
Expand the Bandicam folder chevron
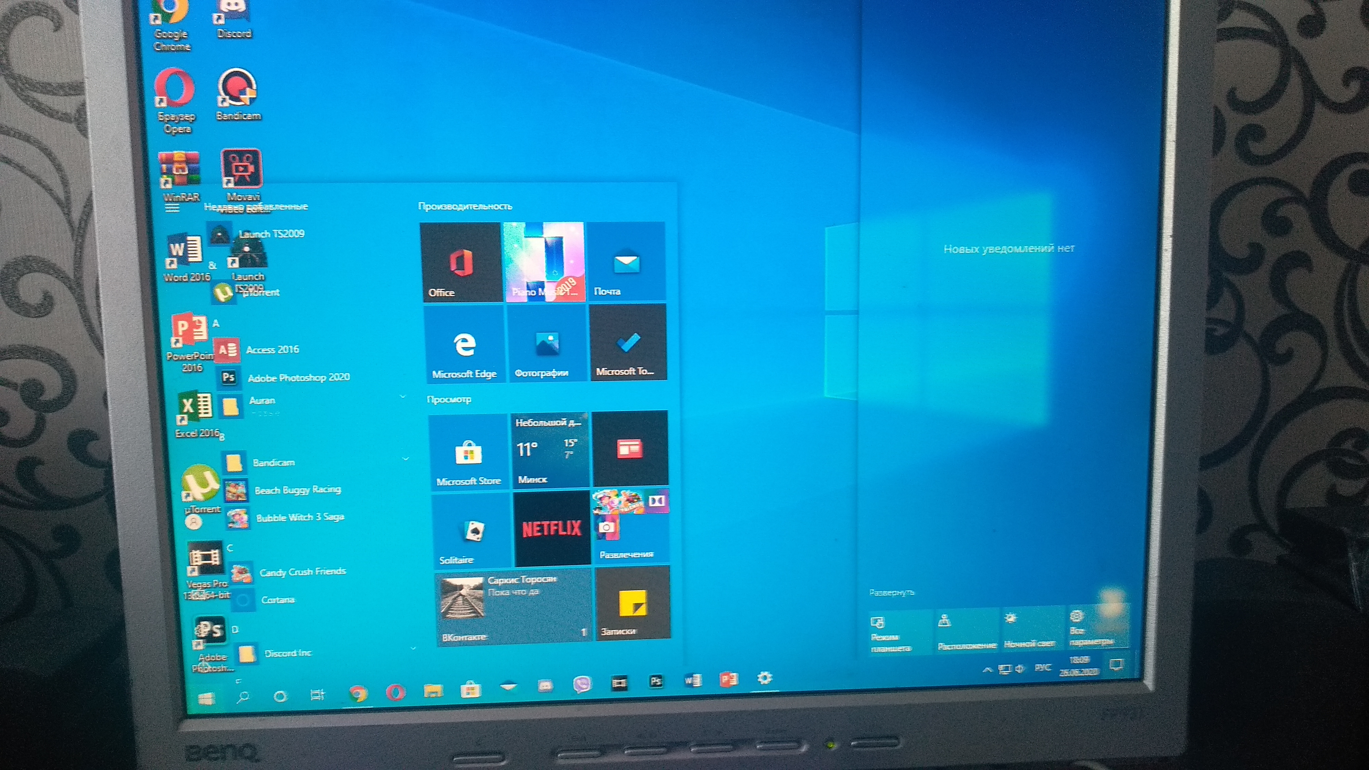[x=406, y=458]
